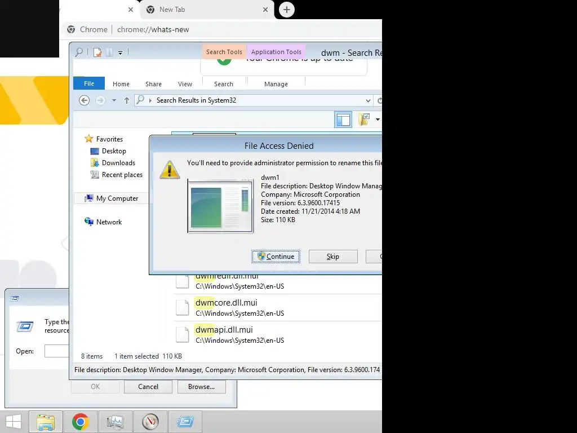
Task: Open the folder options dropdown arrow
Action: pyautogui.click(x=378, y=120)
